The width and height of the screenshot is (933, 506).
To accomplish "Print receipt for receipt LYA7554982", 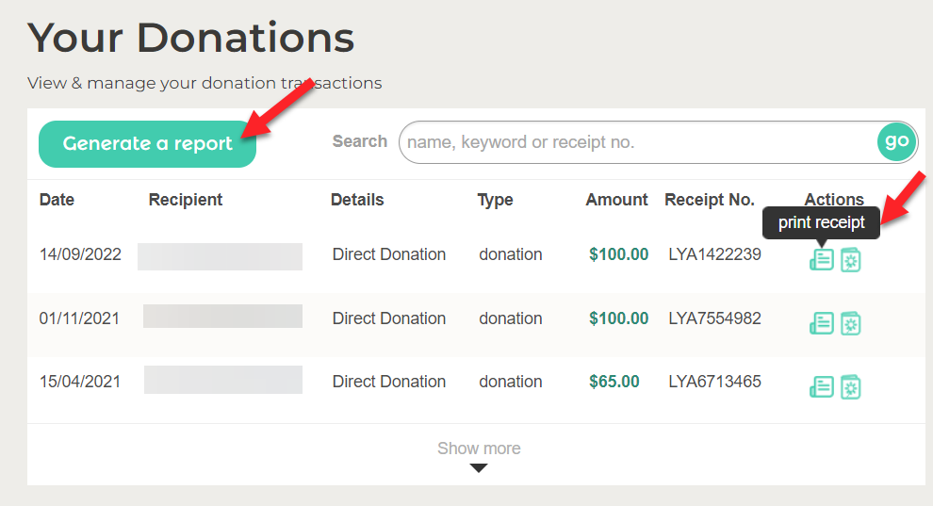I will click(821, 323).
